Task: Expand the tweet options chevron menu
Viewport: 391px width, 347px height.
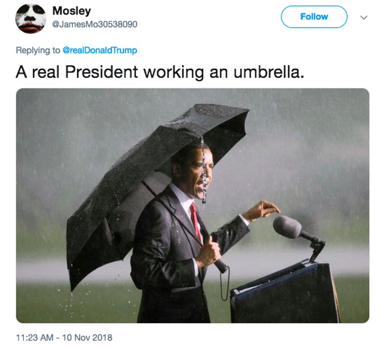Action: [x=364, y=17]
